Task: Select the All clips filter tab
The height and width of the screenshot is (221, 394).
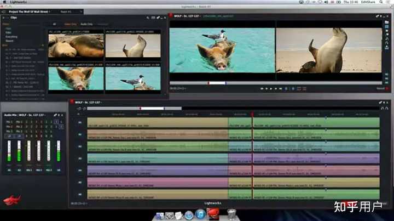Action: [x=54, y=24]
